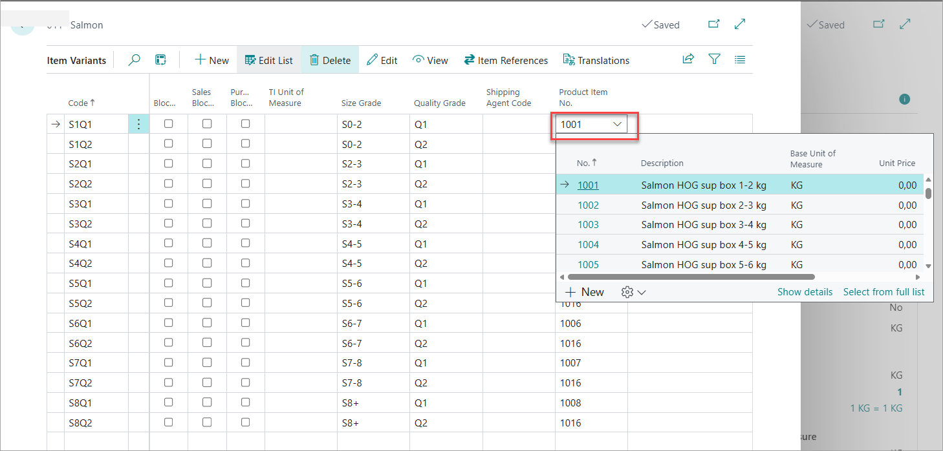Check the Blocked box for S3Q2

[169, 224]
